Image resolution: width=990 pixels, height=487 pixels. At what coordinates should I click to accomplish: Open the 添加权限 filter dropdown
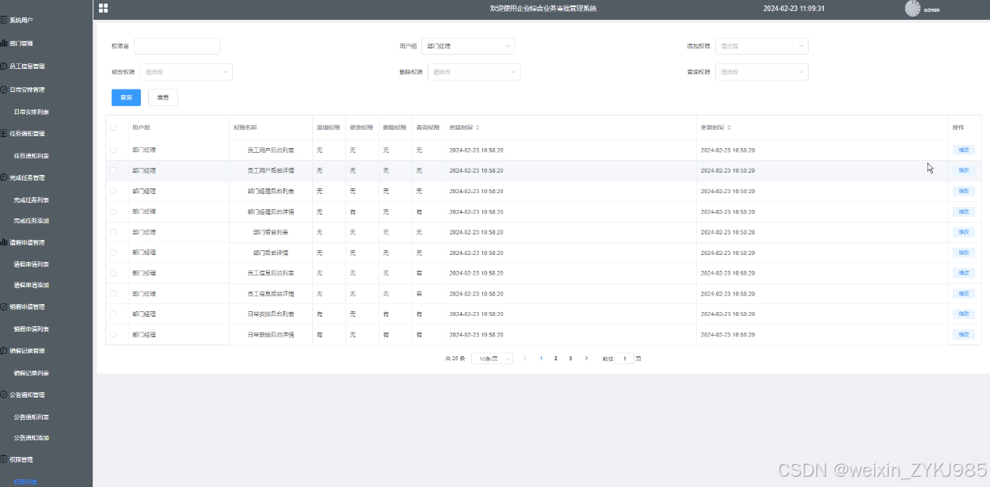762,46
